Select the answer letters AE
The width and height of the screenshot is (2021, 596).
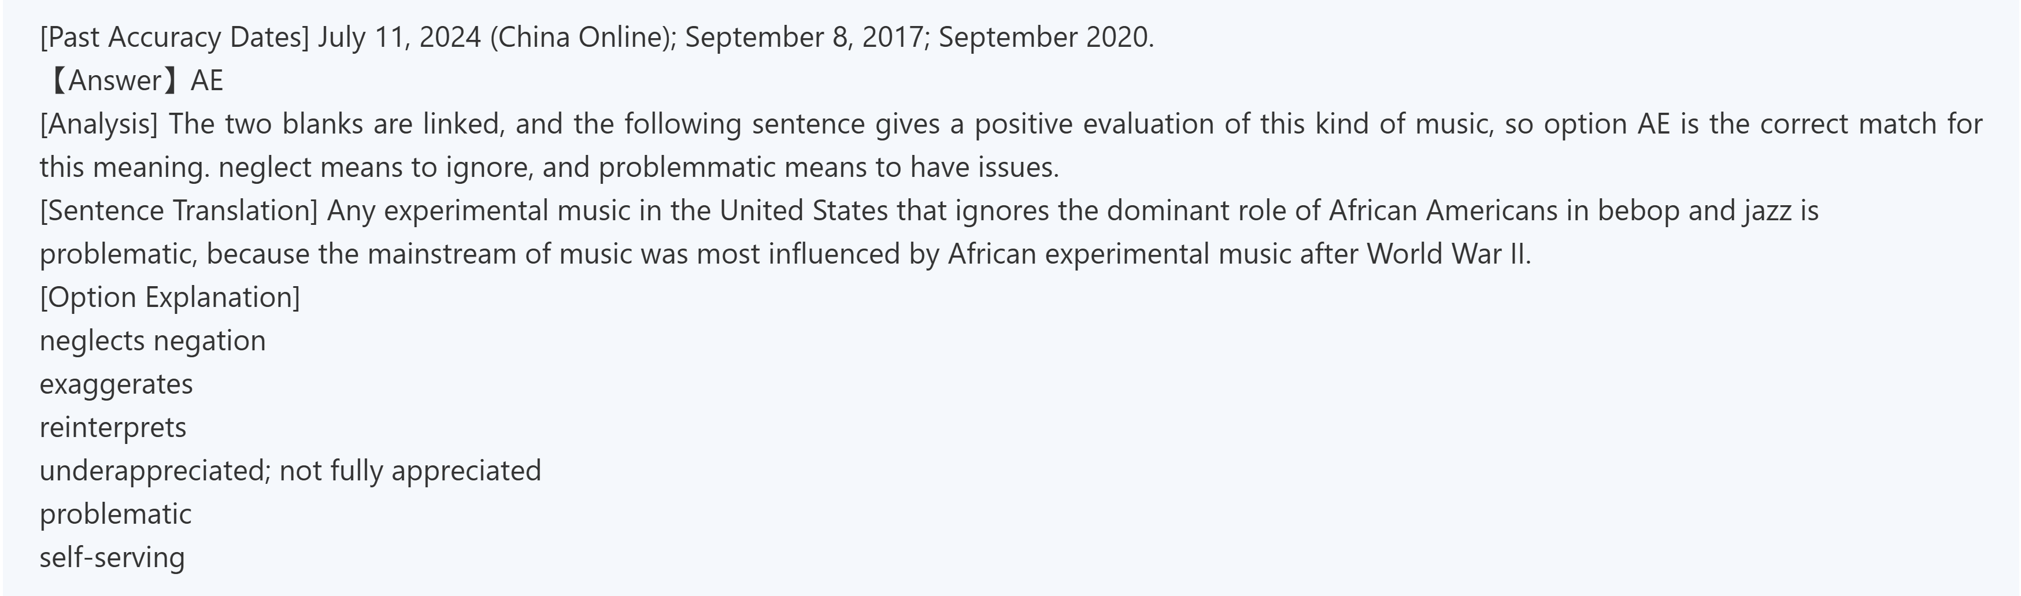tap(207, 81)
